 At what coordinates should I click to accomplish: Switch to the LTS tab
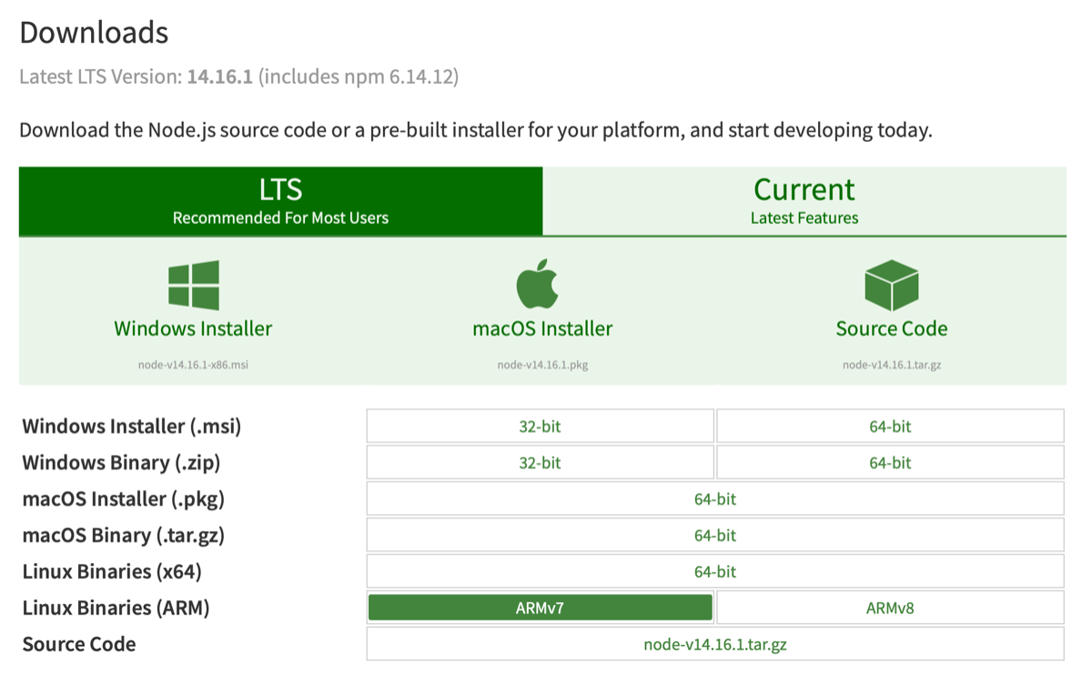pos(280,201)
